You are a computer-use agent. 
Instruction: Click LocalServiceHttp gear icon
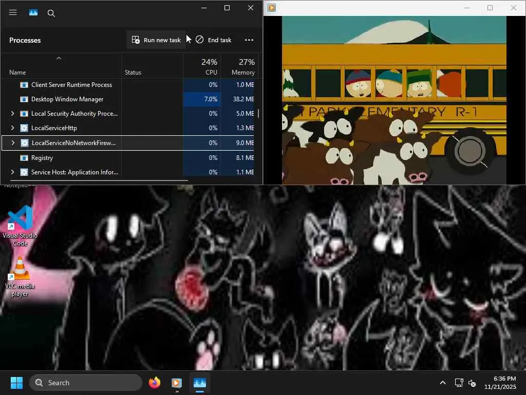[24, 128]
